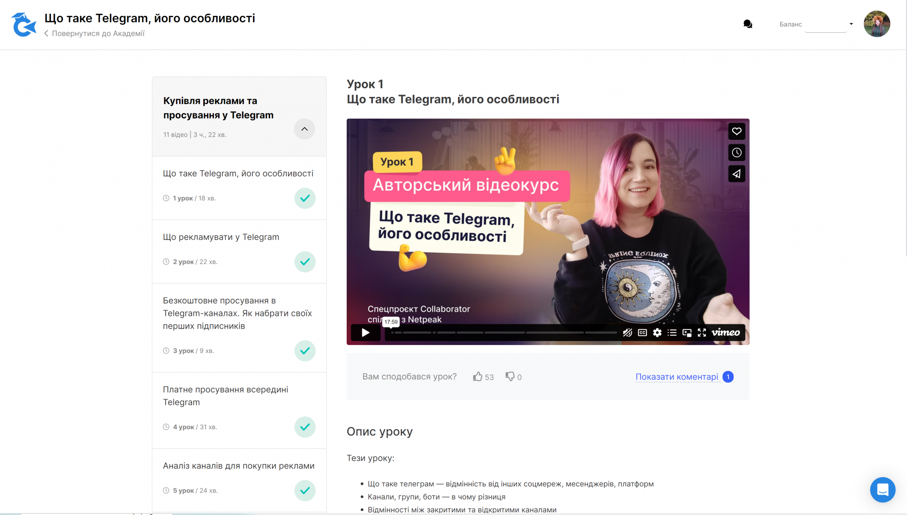Toggle completion checkmark for 3 урок

click(305, 351)
